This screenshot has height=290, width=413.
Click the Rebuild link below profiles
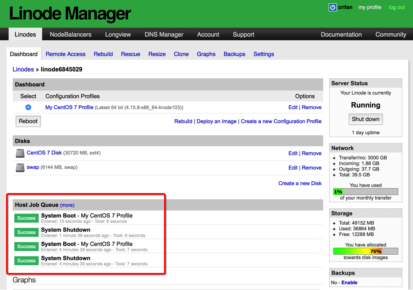(x=183, y=121)
